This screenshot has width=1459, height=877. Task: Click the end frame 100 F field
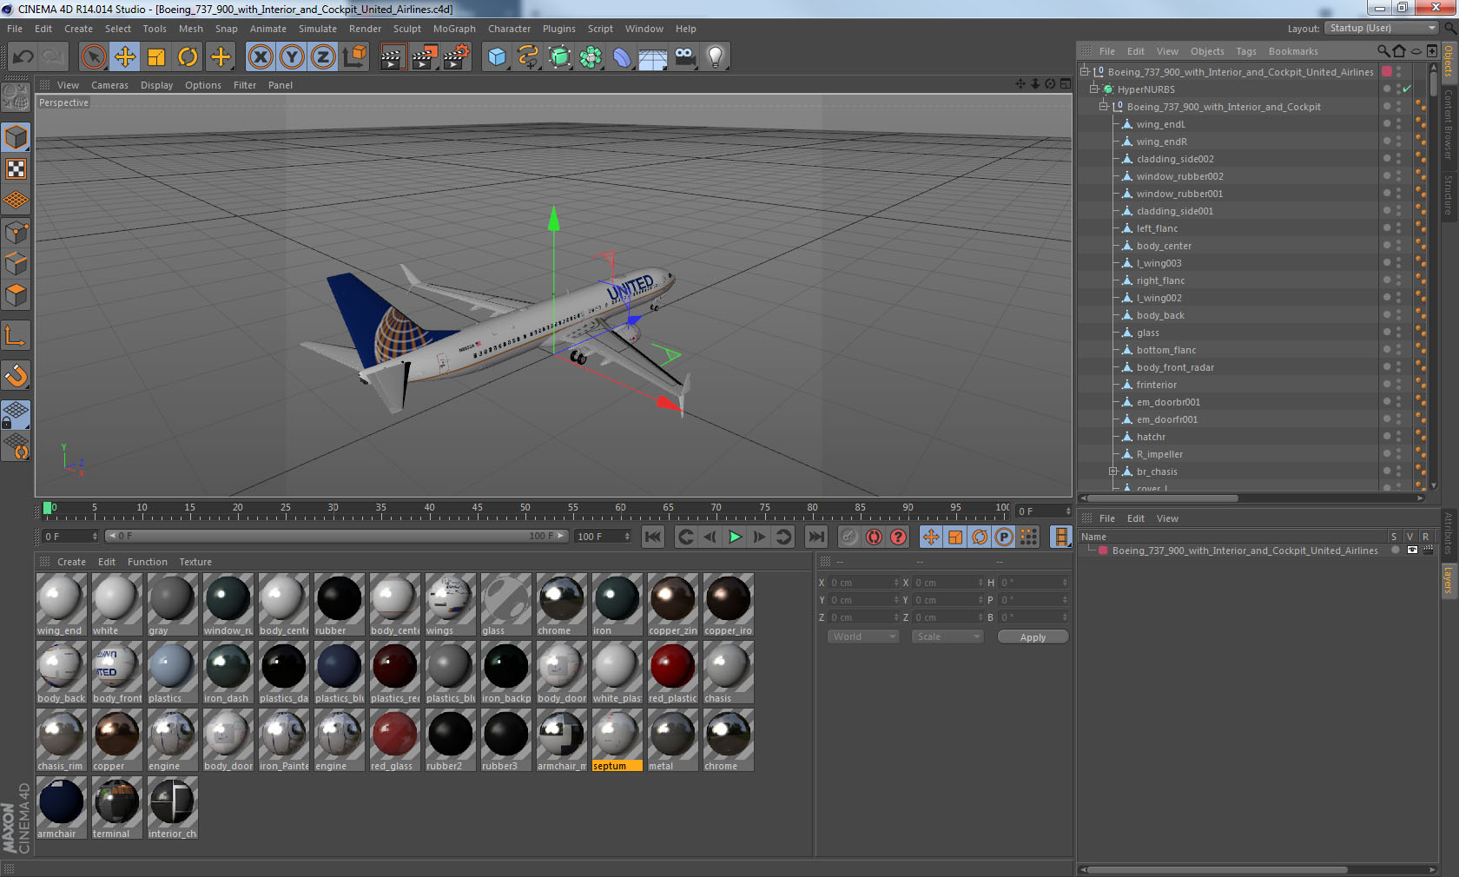point(604,537)
